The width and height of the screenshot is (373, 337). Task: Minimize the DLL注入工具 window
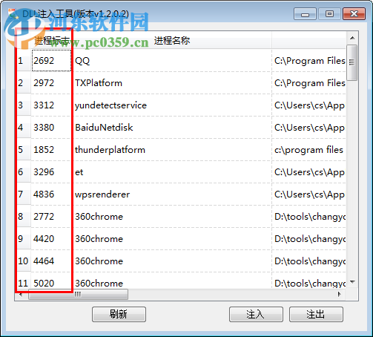click(305, 14)
